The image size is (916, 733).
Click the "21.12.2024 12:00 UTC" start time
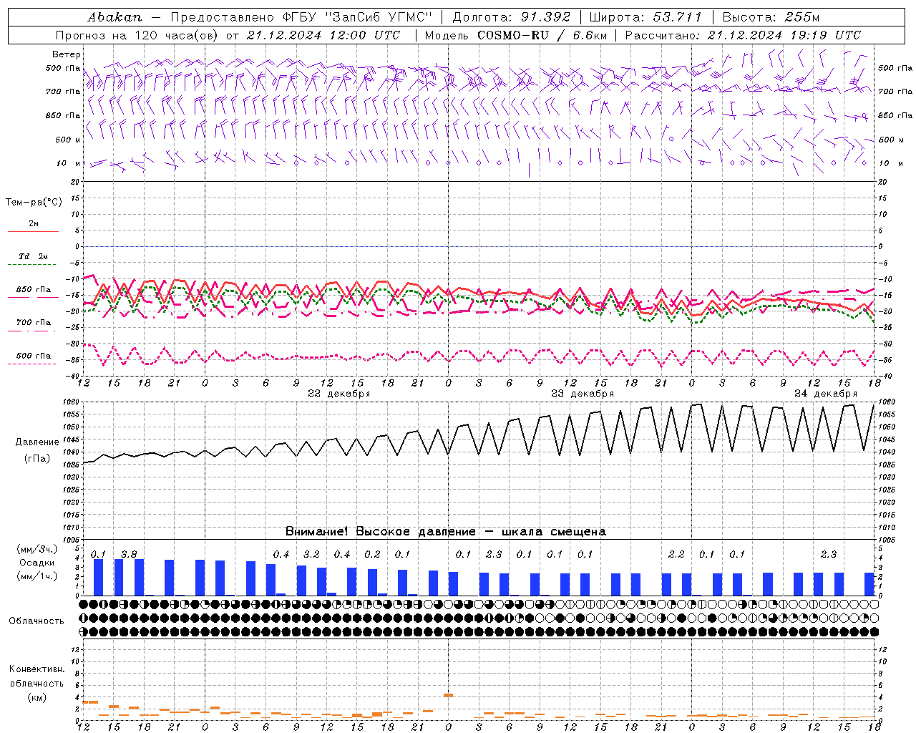tap(323, 35)
